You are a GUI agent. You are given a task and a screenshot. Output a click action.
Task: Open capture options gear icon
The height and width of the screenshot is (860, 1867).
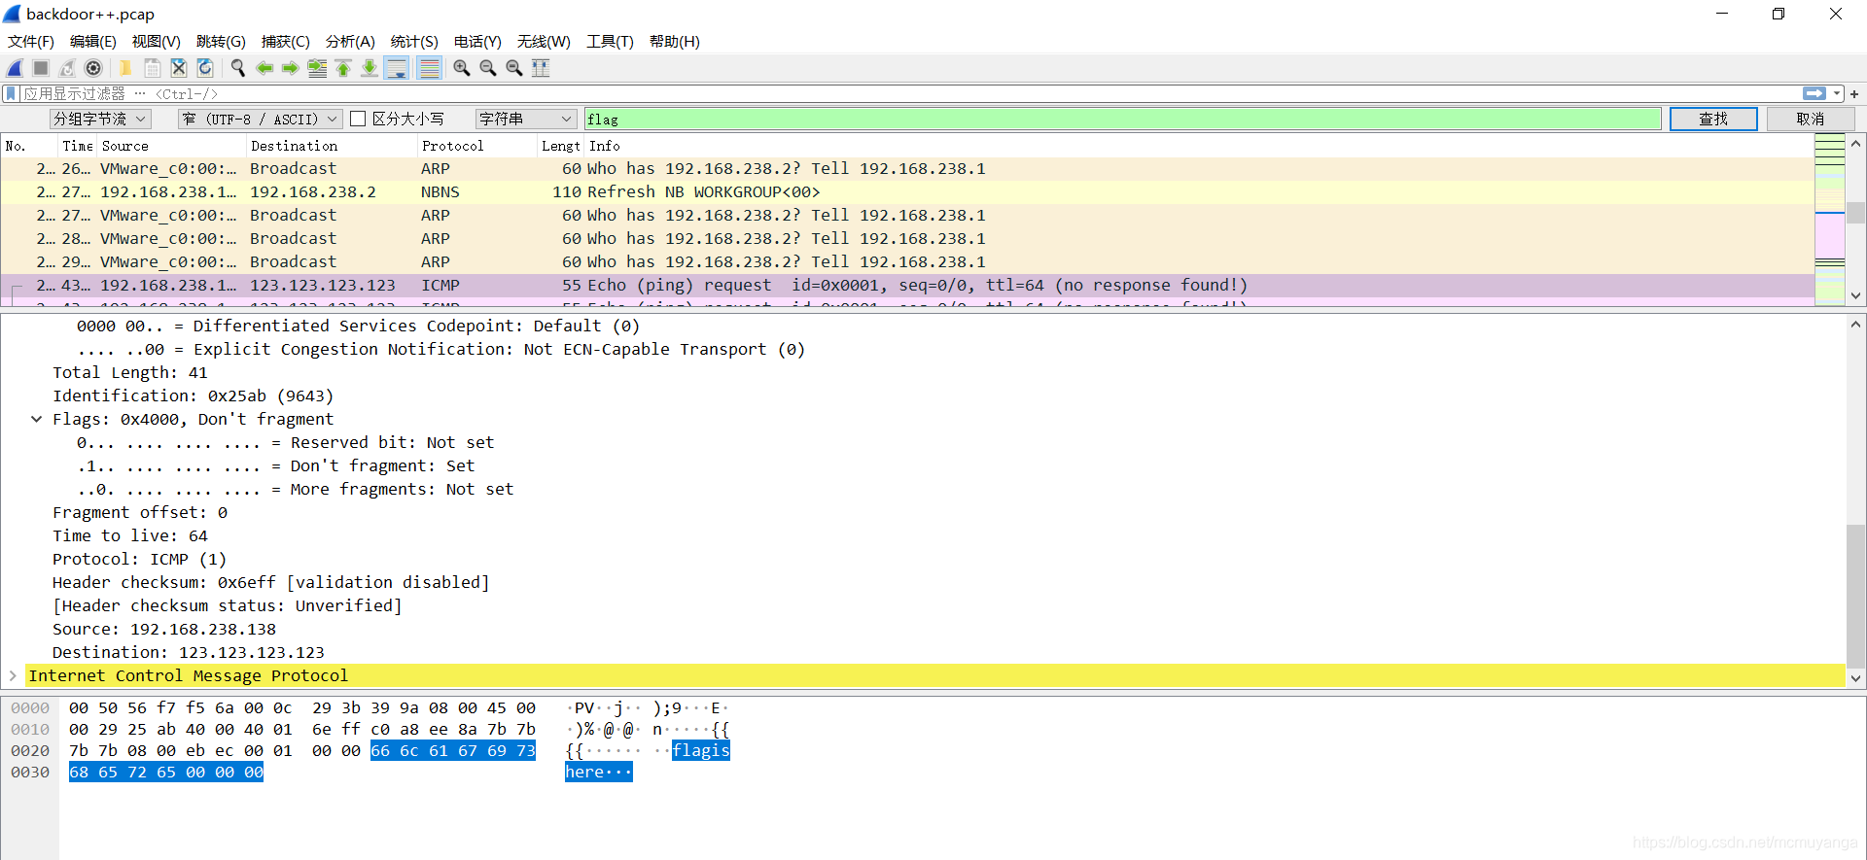tap(93, 68)
